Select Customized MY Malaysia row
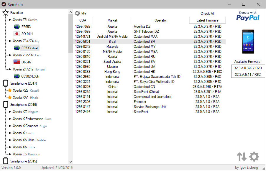 click(x=149, y=47)
